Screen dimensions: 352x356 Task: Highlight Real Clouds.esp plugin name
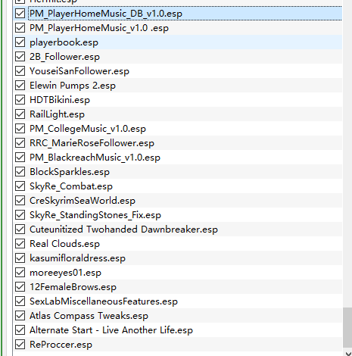[64, 244]
